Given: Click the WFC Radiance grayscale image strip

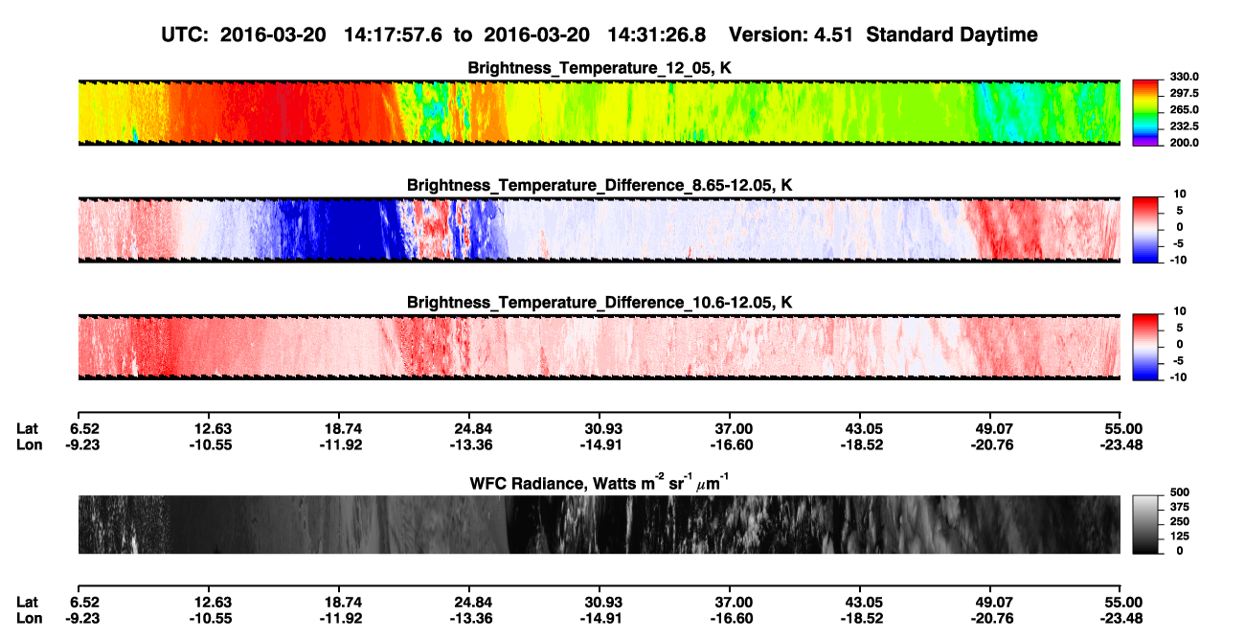Looking at the screenshot, I should click(x=599, y=525).
